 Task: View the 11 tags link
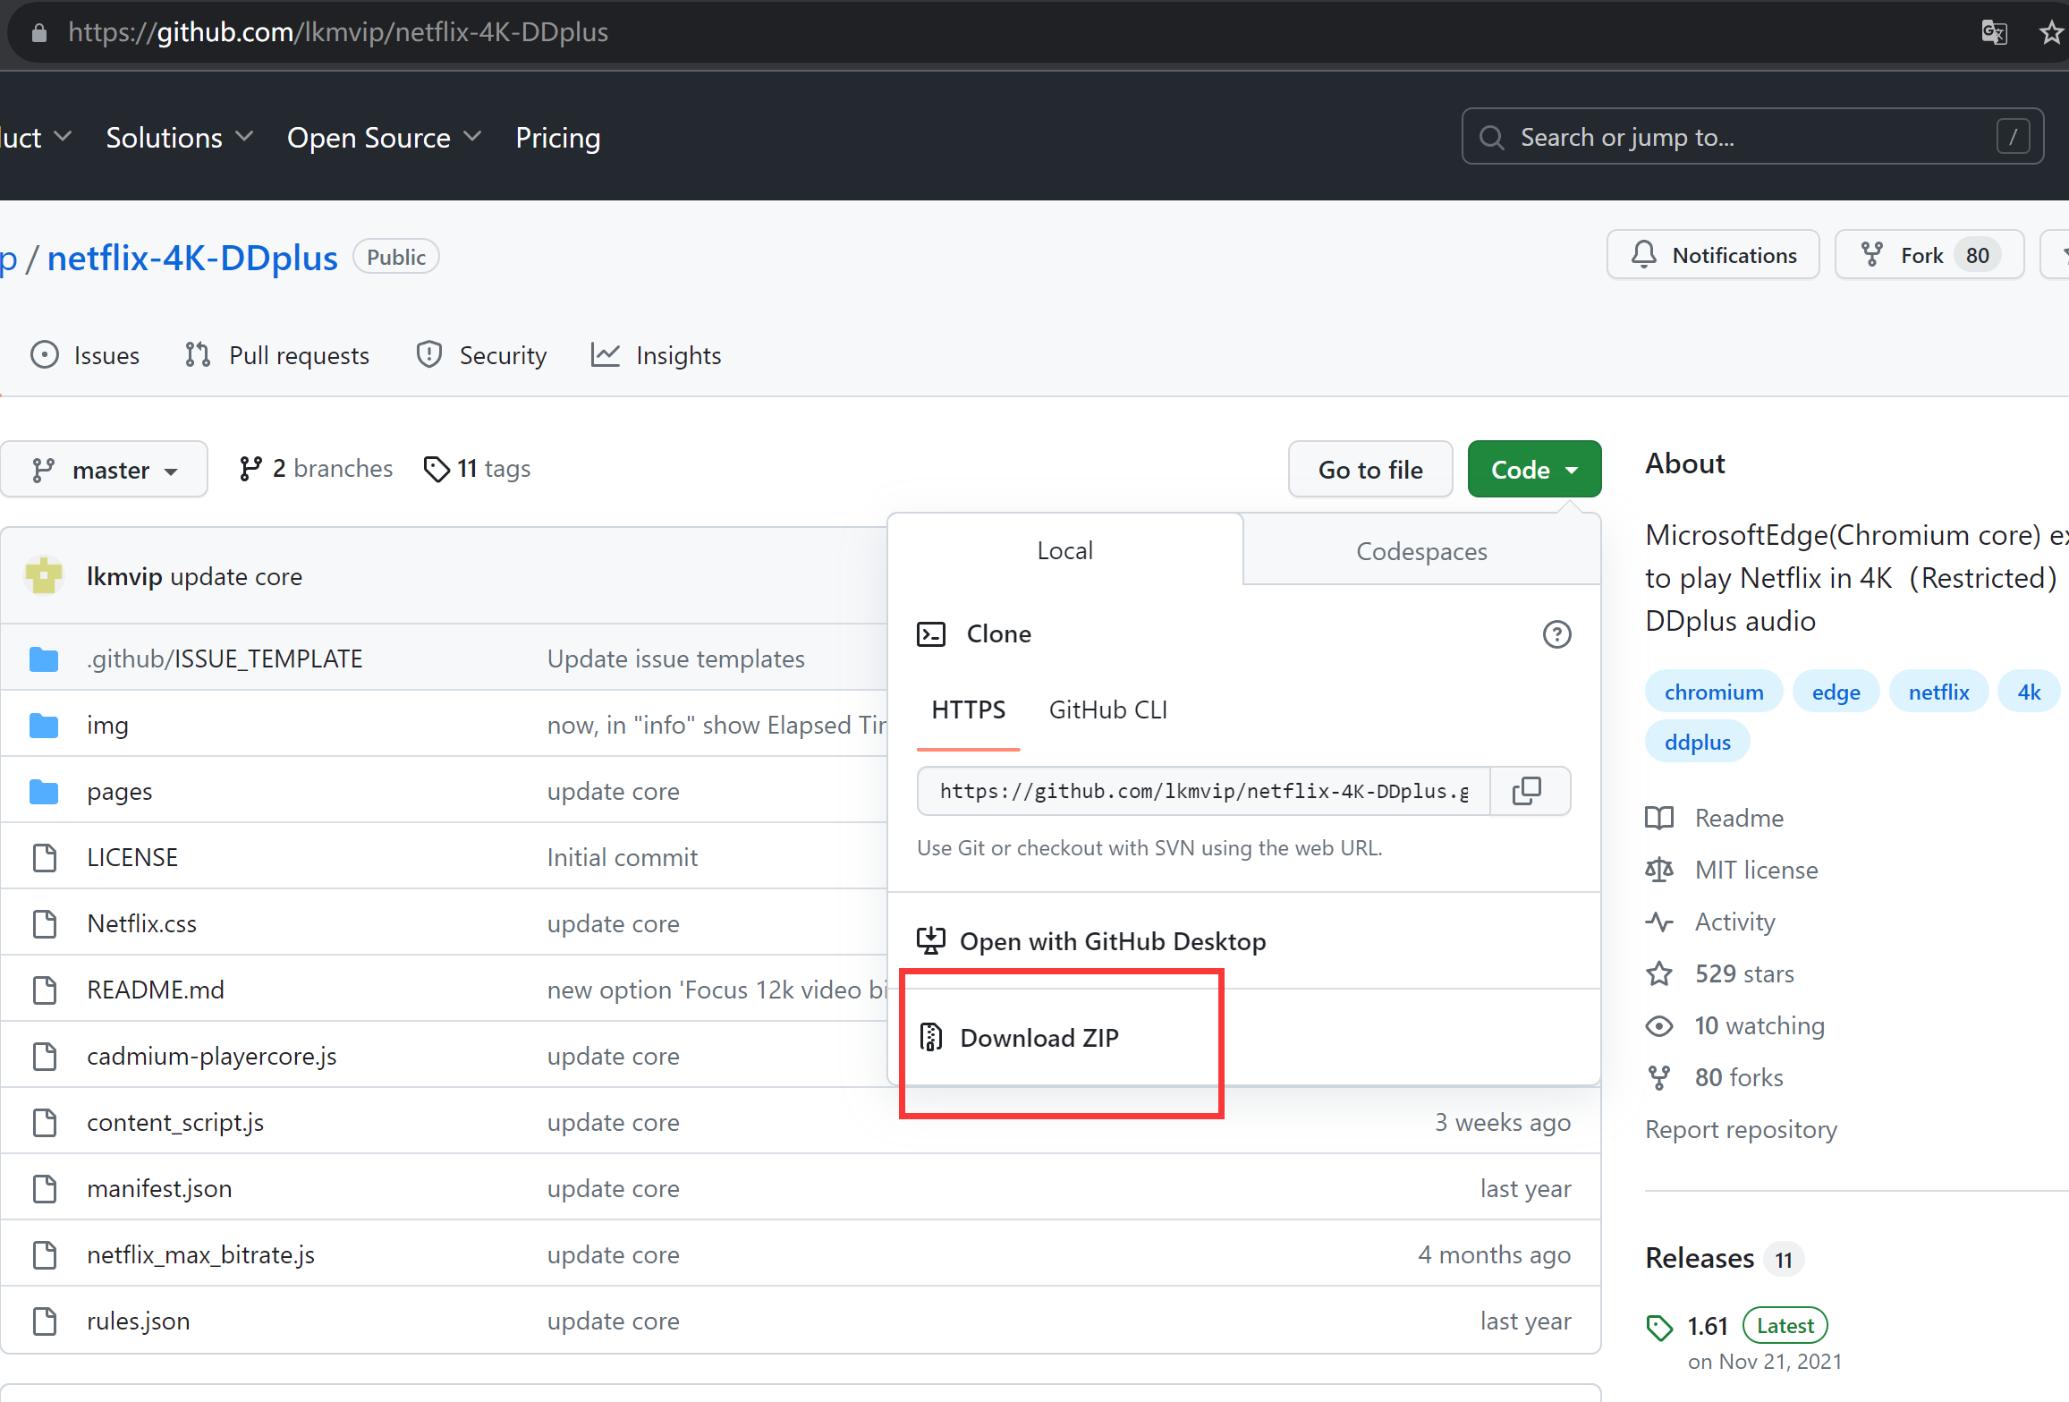pos(477,469)
